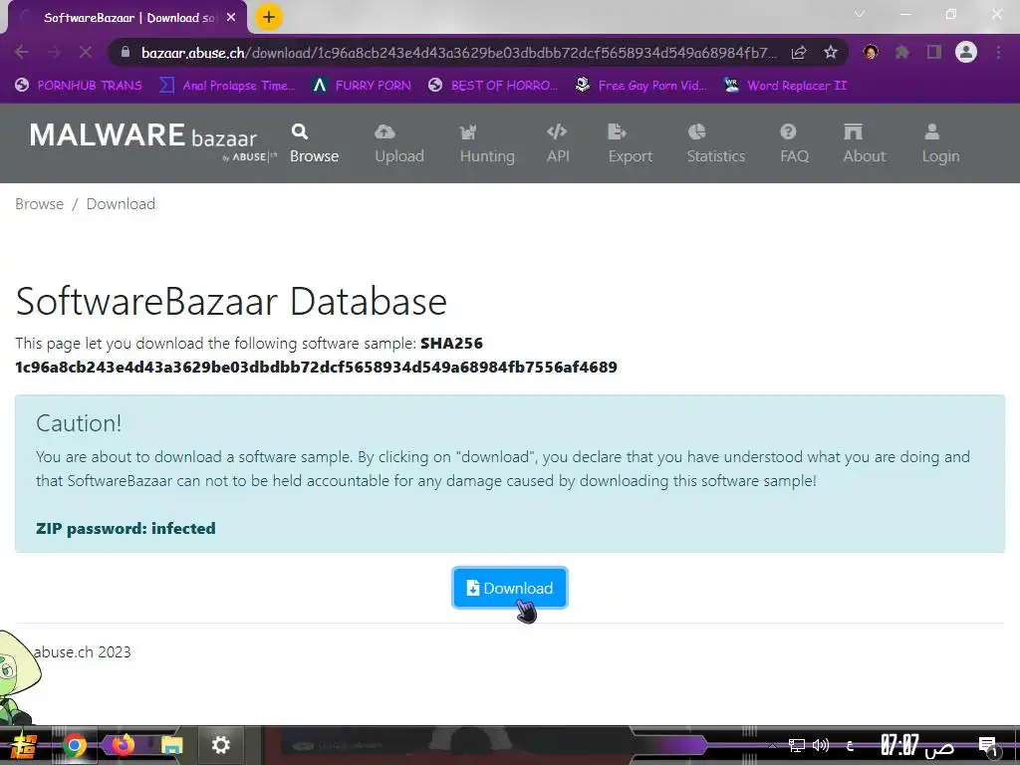This screenshot has height=765, width=1020.
Task: Click the taskbar clock 07:07
Action: 917,745
